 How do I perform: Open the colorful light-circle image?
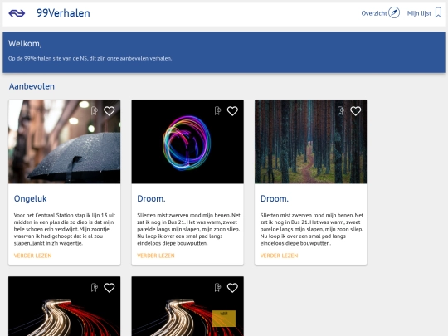coord(187,141)
